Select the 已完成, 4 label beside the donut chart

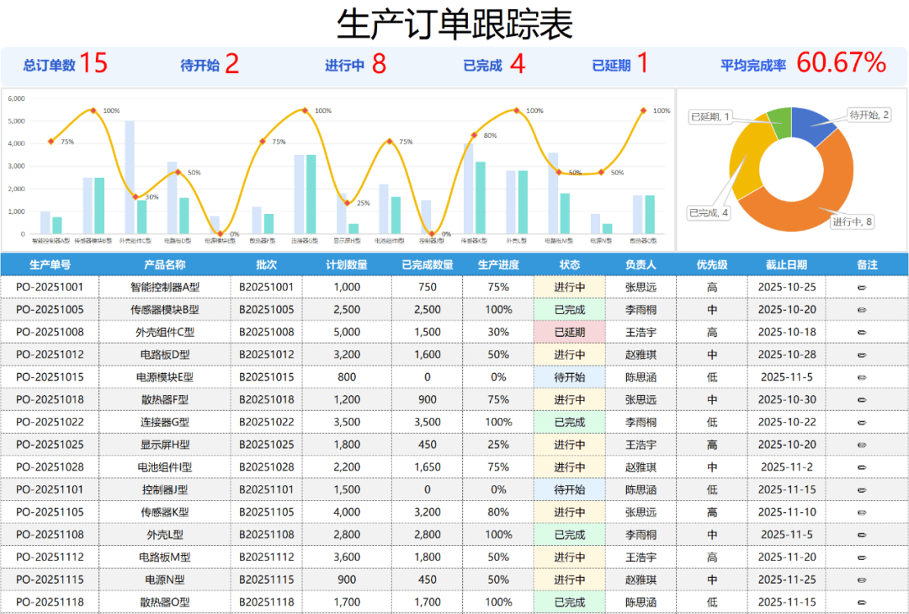click(709, 213)
